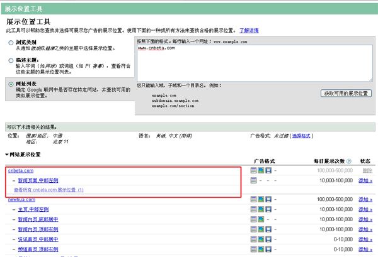Click the image ad format icon for cnbeta.com

[x=261, y=171]
